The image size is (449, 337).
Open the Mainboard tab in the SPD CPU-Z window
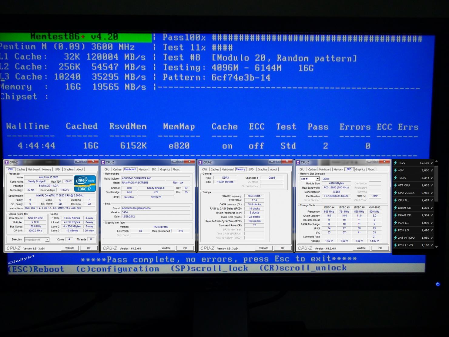(x=325, y=170)
